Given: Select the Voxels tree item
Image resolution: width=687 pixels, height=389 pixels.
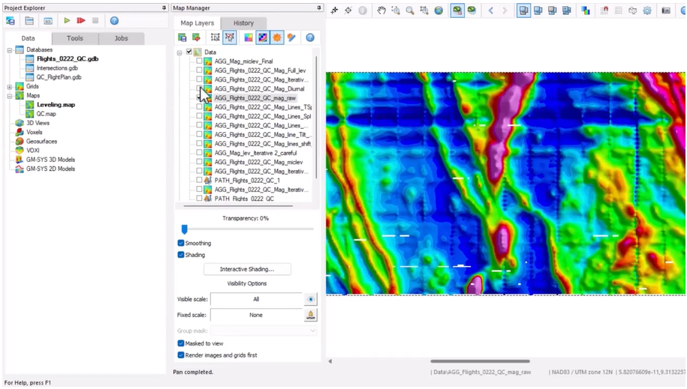Looking at the screenshot, I should [35, 132].
